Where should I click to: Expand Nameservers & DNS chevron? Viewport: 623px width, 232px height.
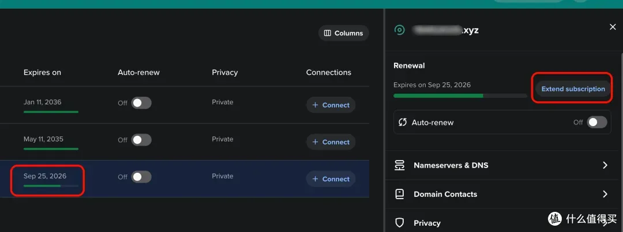[605, 165]
